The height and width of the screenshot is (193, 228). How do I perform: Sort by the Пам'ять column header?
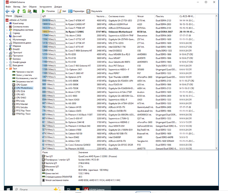pyautogui.click(x=167, y=16)
